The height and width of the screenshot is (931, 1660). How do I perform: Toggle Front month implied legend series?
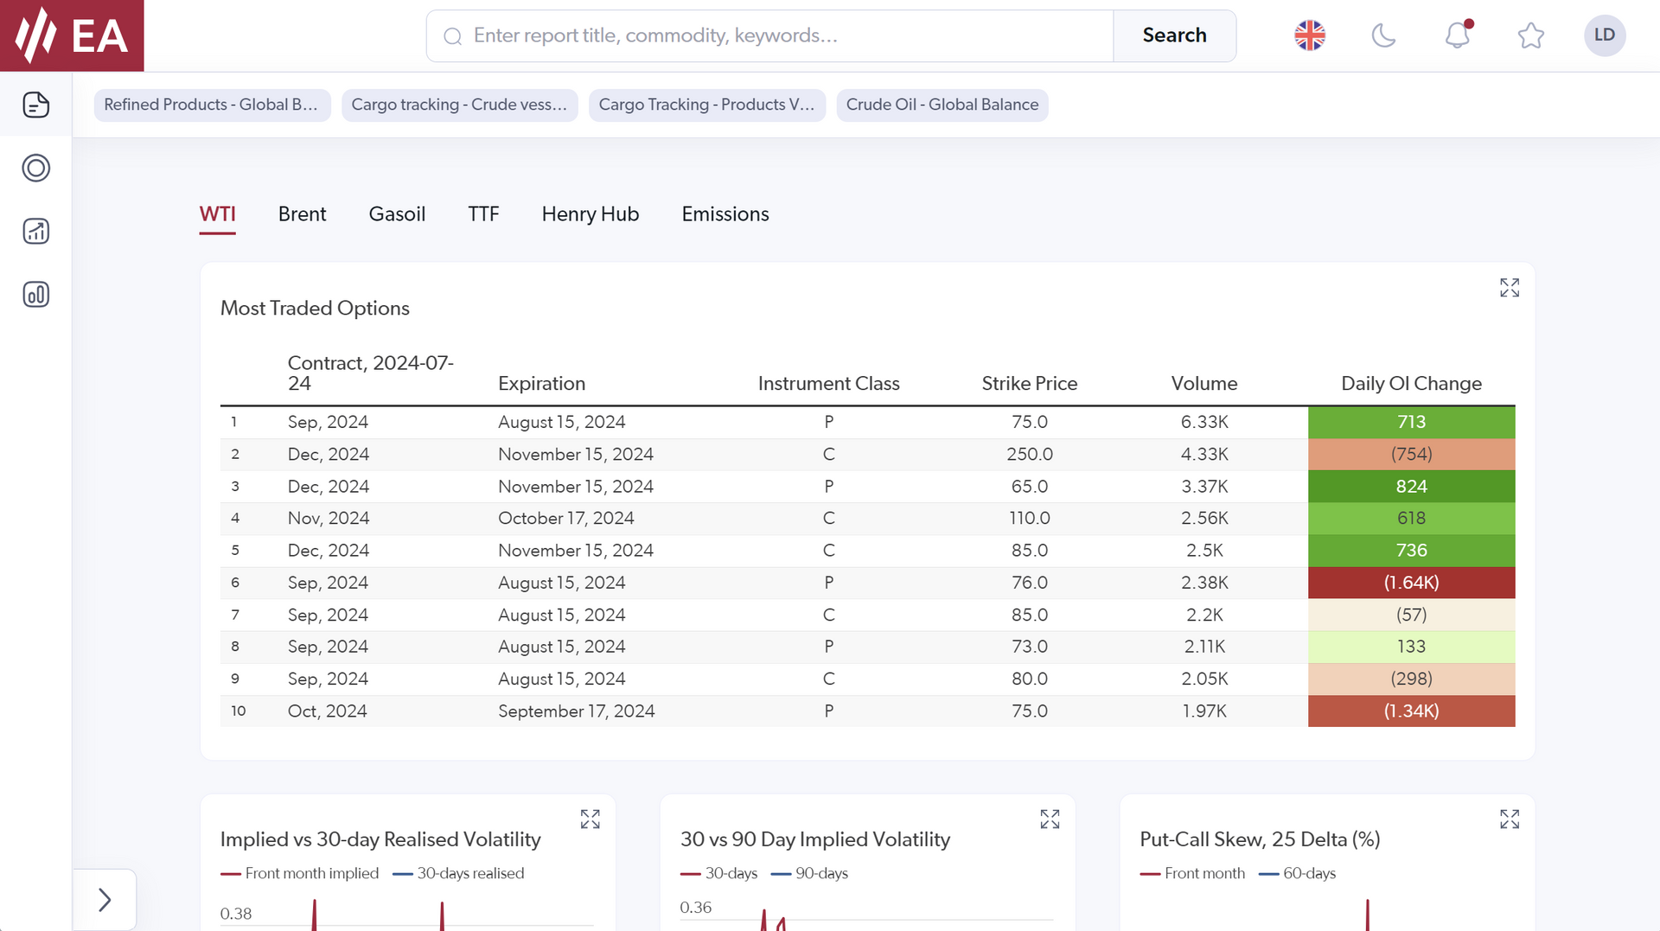tap(299, 873)
